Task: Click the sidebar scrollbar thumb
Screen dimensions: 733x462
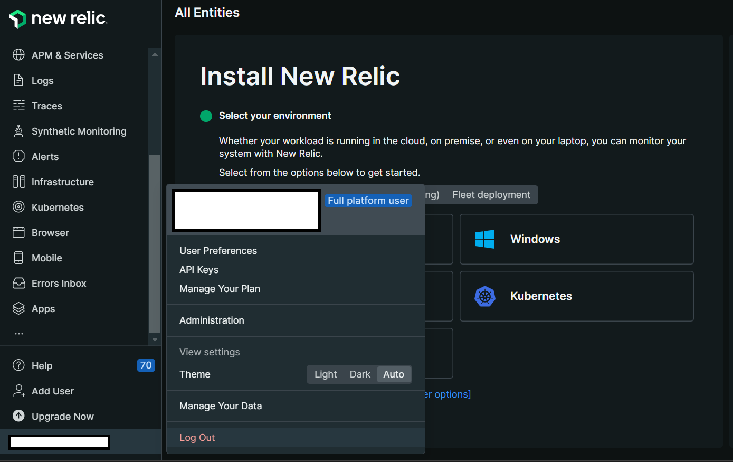Action: pyautogui.click(x=155, y=243)
